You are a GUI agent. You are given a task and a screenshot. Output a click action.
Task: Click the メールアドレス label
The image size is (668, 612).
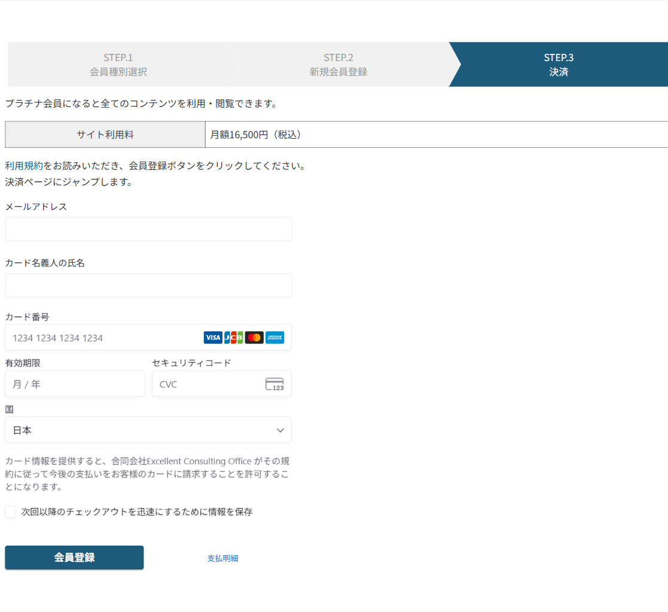coord(36,207)
